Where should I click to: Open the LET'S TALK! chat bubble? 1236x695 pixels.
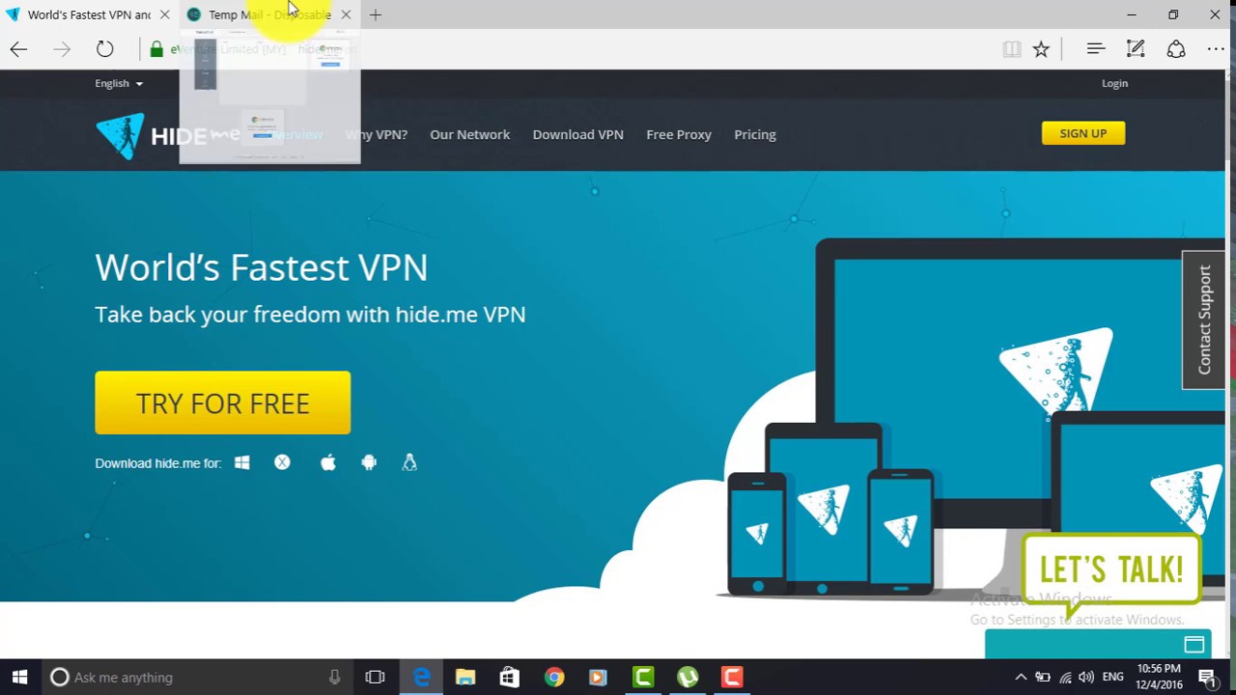click(x=1111, y=570)
